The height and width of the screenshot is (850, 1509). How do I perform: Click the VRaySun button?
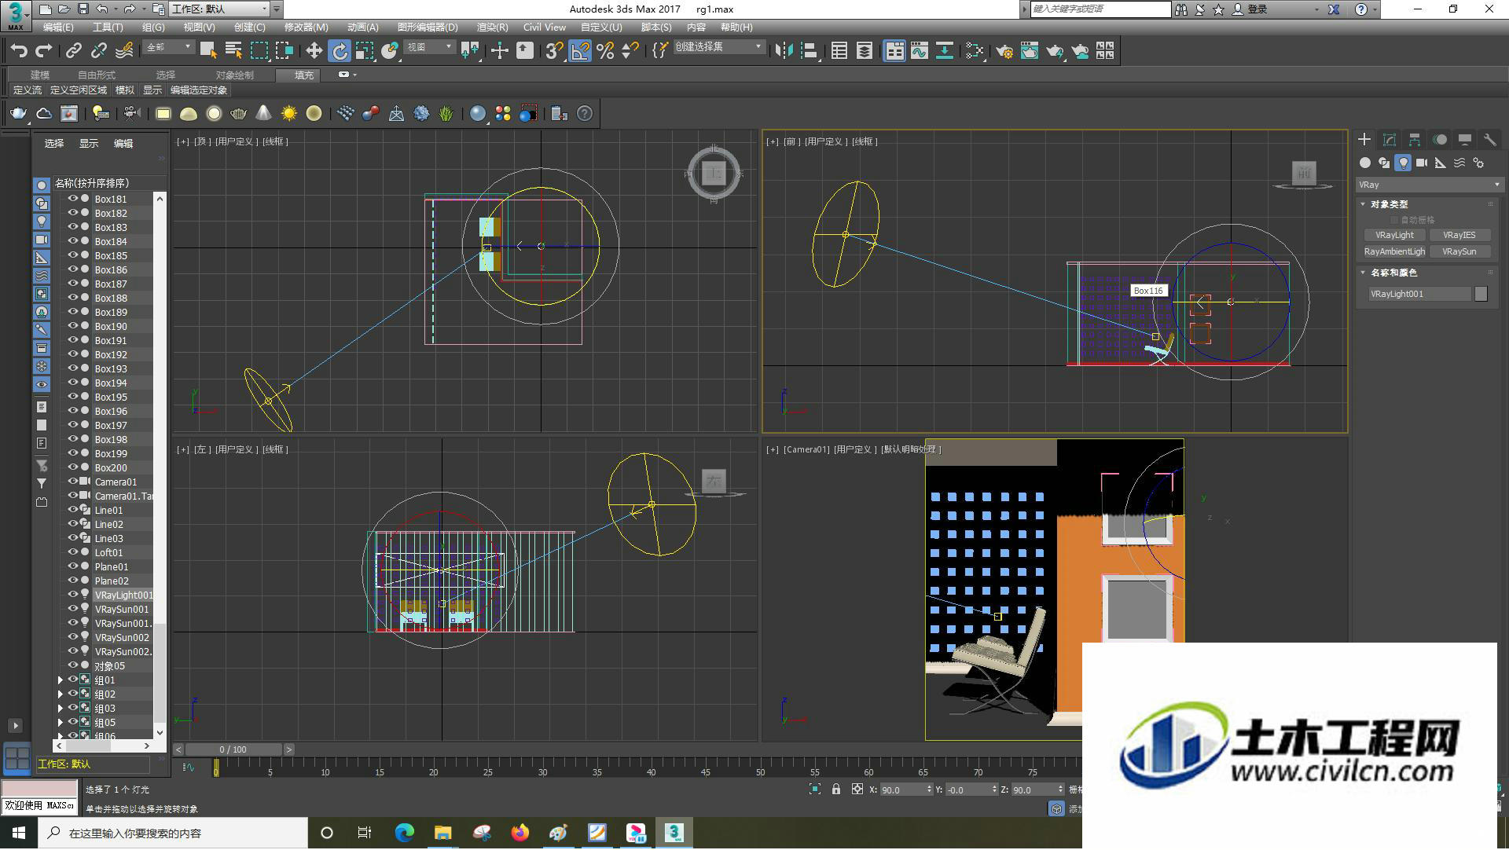[1459, 251]
